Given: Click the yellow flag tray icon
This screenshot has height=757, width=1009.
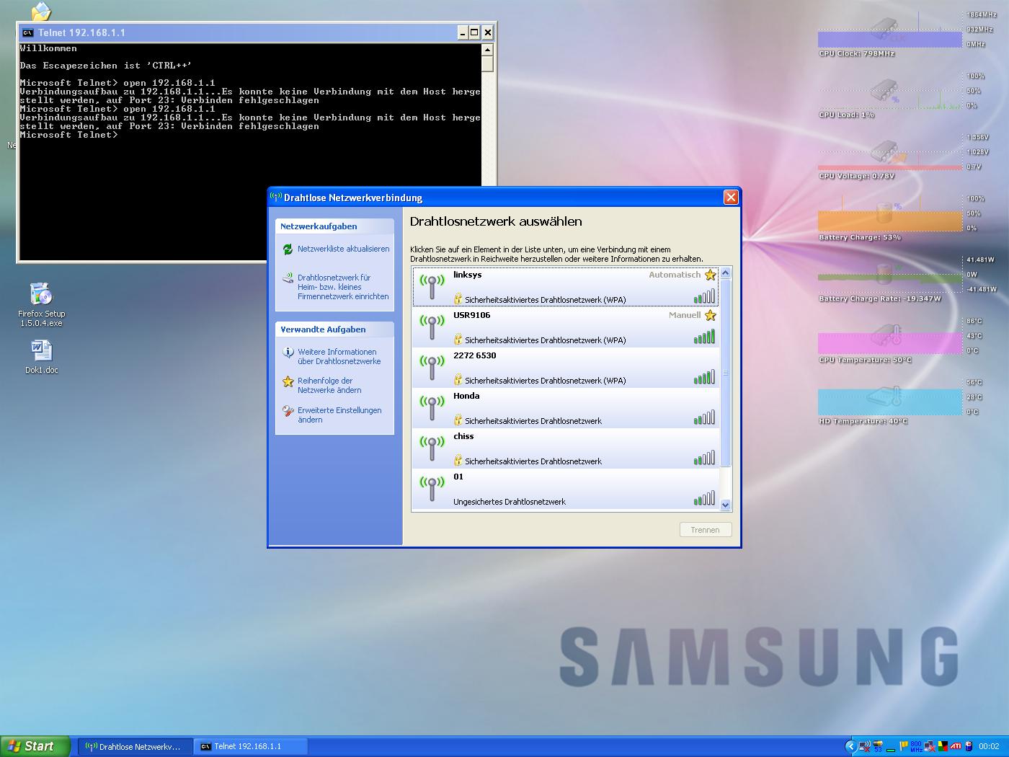Looking at the screenshot, I should click(x=903, y=746).
